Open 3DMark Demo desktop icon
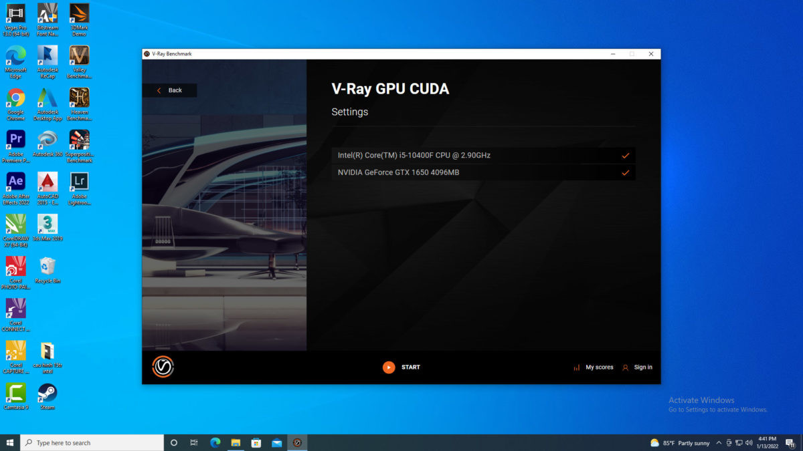803x451 pixels. coord(79,20)
